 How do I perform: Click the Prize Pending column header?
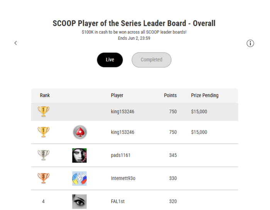[205, 95]
